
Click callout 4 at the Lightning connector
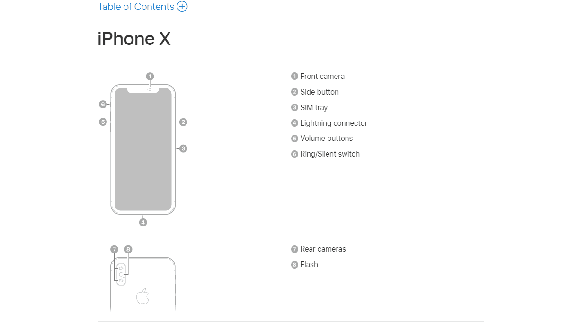click(x=143, y=221)
